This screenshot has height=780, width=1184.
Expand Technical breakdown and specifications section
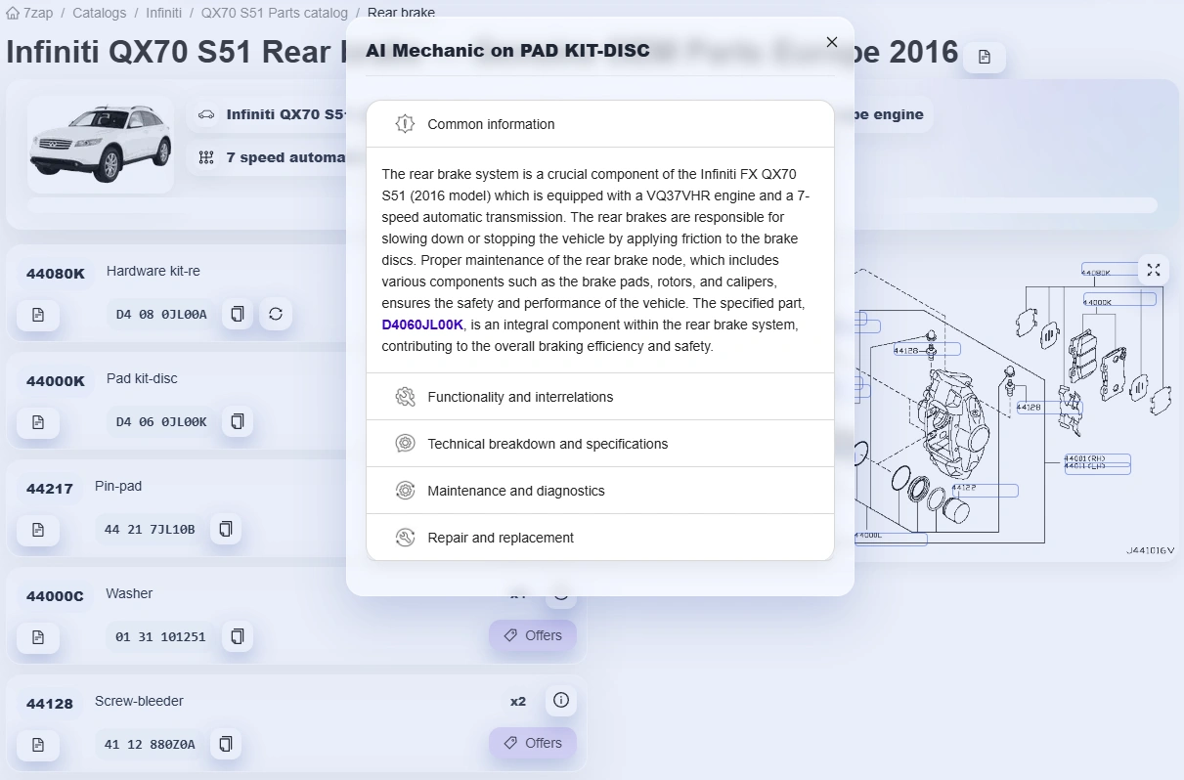[600, 444]
